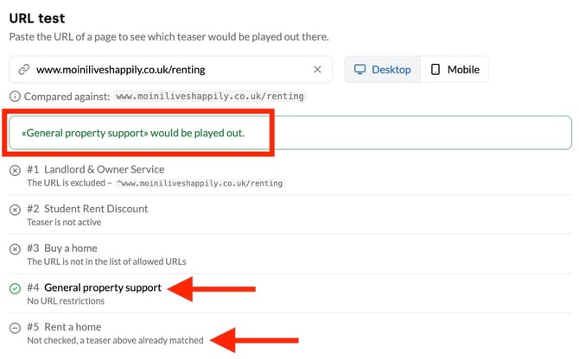Click into the URL test input field
This screenshot has width=579, height=359.
point(170,69)
